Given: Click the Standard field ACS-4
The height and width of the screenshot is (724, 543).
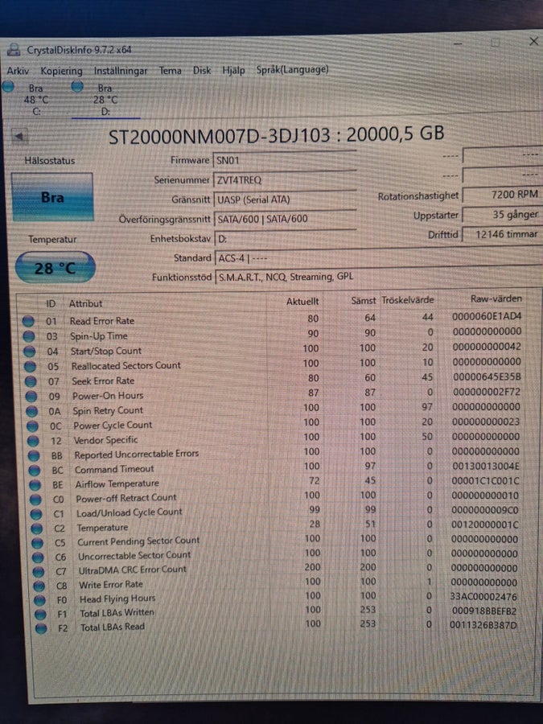Looking at the screenshot, I should tap(378, 257).
